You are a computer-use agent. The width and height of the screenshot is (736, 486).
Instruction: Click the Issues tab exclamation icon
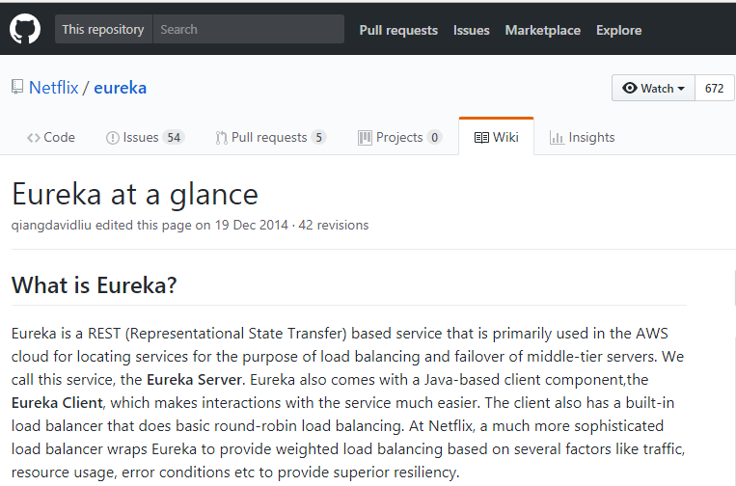pyautogui.click(x=113, y=138)
